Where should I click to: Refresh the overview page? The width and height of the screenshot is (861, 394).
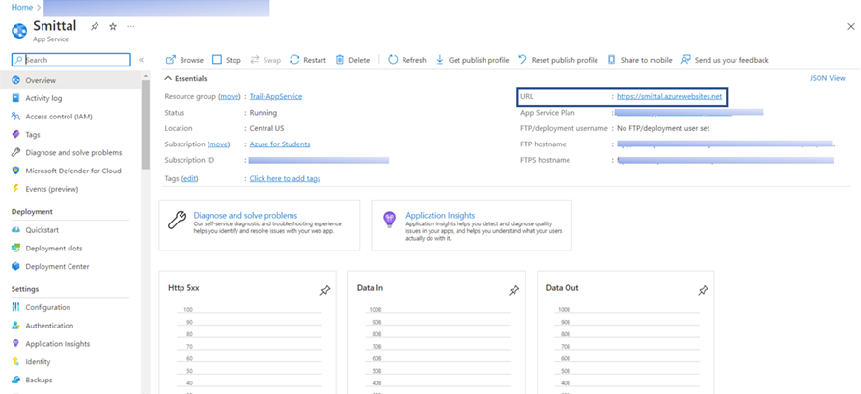point(407,60)
